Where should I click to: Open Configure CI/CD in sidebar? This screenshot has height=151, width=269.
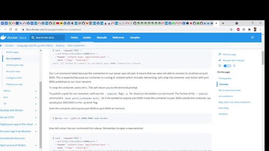click(14, 78)
